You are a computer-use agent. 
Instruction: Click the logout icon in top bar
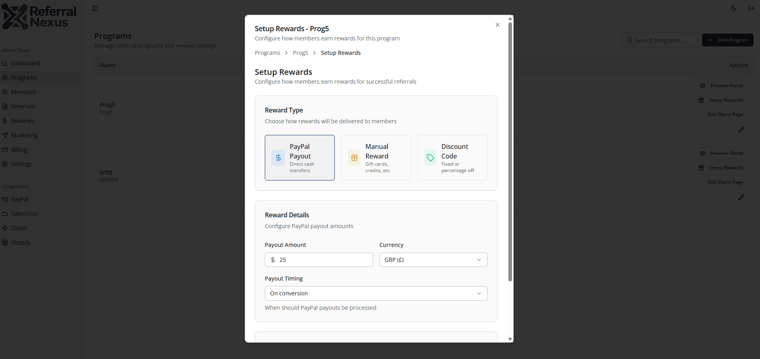[x=751, y=8]
